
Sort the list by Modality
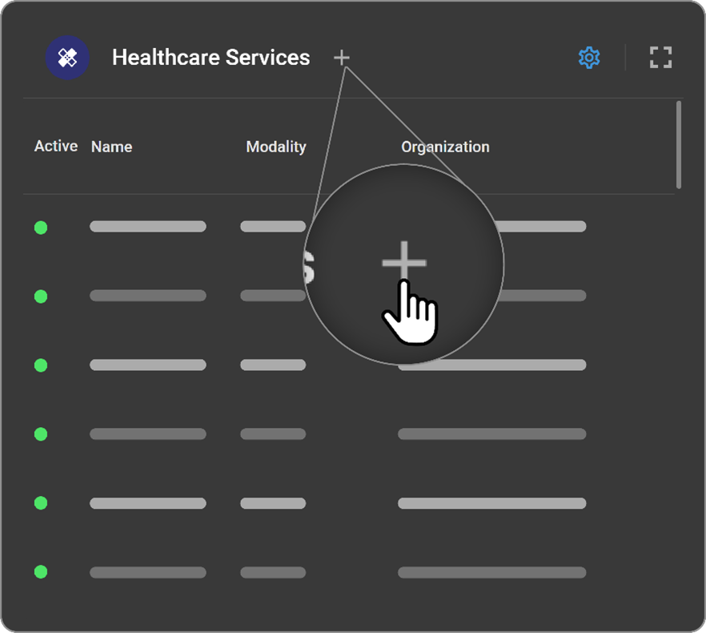click(276, 147)
